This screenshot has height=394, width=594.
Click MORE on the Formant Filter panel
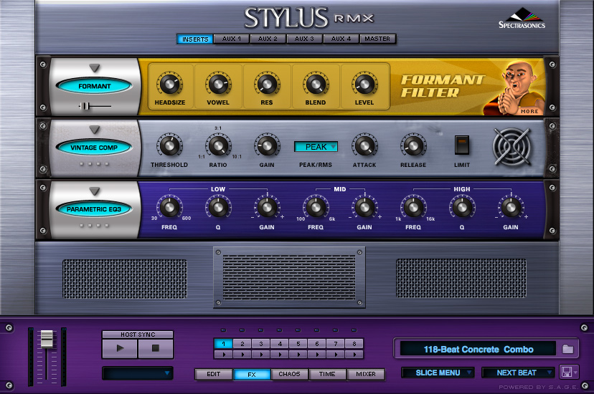click(x=529, y=112)
